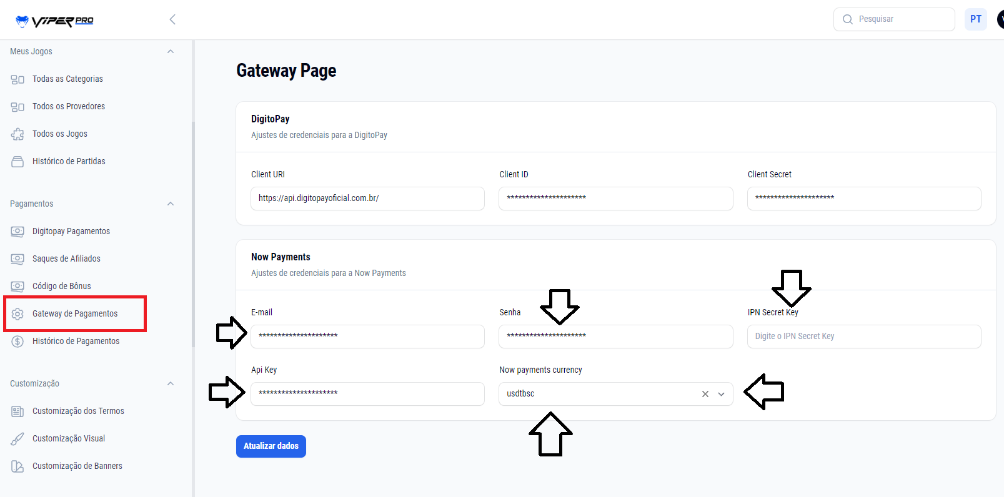Click the Gateway de Pagamentos gear icon

point(17,314)
